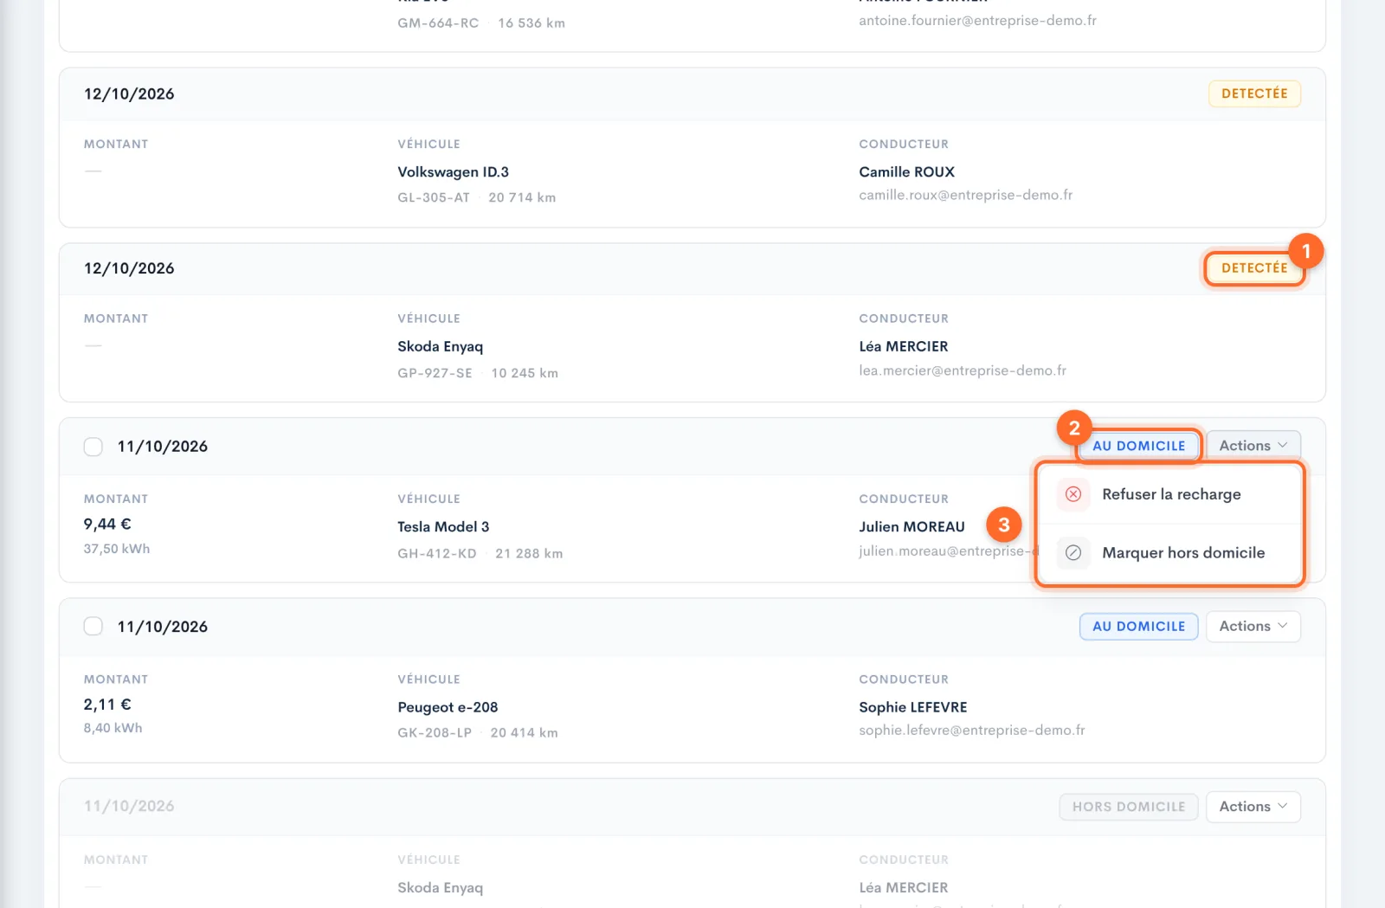Click the plate GL-305-AT
The width and height of the screenshot is (1385, 908).
[x=434, y=197]
